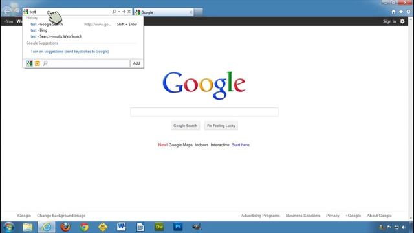Launch Firefox from the taskbar
The image size is (414, 233).
tap(65, 227)
